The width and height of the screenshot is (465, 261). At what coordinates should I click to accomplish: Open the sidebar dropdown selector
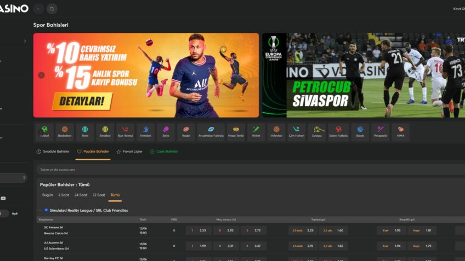click(x=13, y=178)
